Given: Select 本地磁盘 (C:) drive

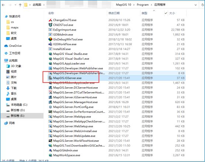Looking at the screenshot, I should tap(19, 105).
